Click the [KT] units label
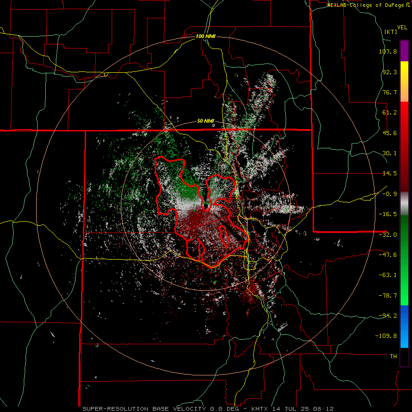Screen dimensions: 412x412 (x=391, y=32)
